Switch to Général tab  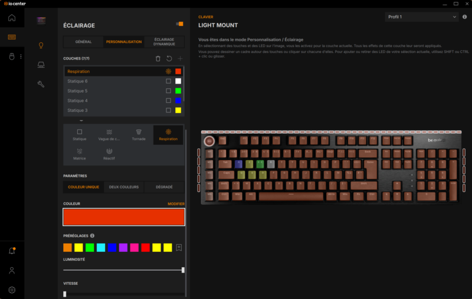(x=83, y=42)
